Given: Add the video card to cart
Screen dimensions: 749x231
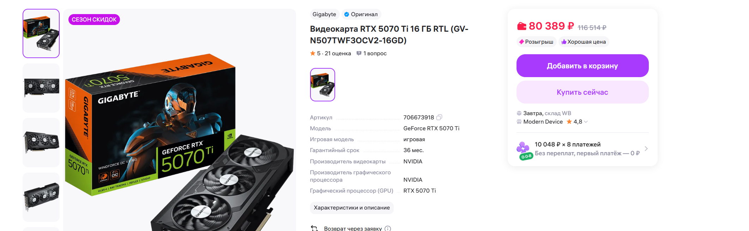Looking at the screenshot, I should click(582, 66).
